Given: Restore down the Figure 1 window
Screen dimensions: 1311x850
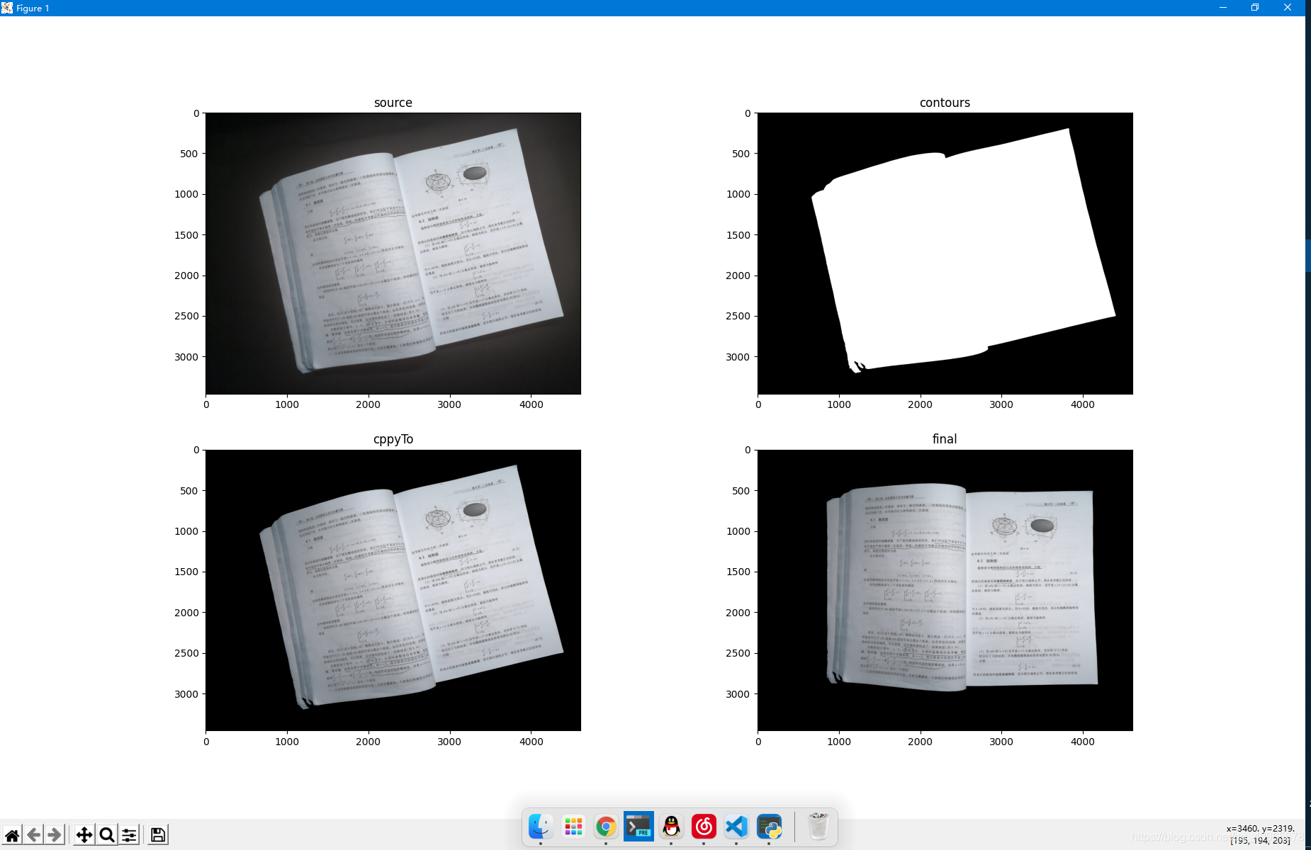Looking at the screenshot, I should 1255,8.
